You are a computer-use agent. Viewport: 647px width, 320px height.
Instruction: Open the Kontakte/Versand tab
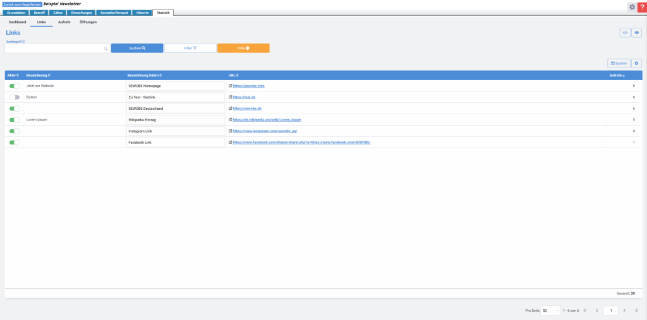point(114,13)
